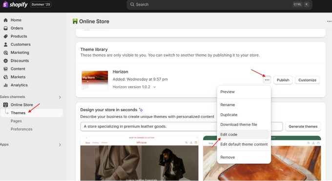This screenshot has width=332, height=181.
Task: Expand the Sales channels chevron
Action: pos(60,97)
